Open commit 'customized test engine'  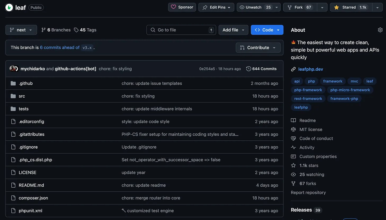[148, 211]
